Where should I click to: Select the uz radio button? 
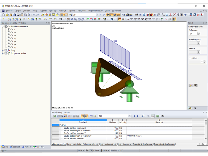tap(9, 39)
